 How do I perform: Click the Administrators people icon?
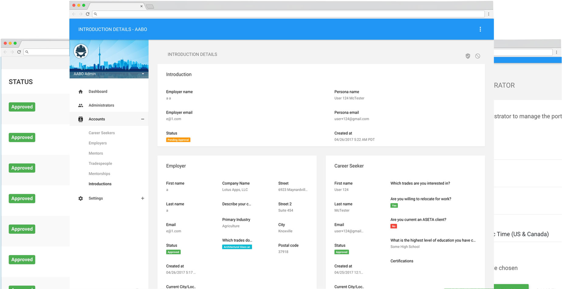[x=81, y=106]
